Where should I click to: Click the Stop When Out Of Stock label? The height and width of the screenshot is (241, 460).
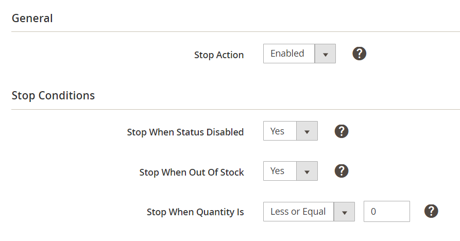click(192, 172)
